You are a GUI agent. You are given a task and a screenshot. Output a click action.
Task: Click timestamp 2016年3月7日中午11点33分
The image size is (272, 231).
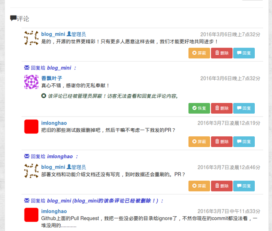tap(229, 211)
